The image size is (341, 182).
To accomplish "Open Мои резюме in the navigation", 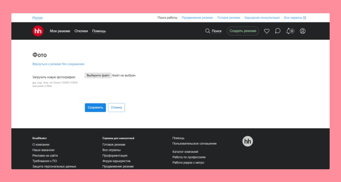I will pyautogui.click(x=60, y=31).
